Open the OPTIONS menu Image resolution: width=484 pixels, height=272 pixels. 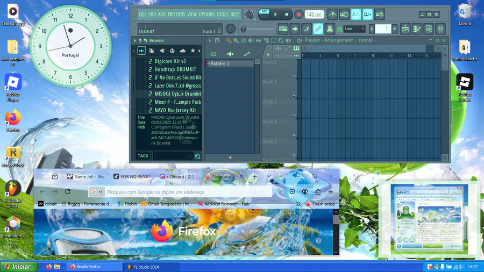click(x=207, y=14)
